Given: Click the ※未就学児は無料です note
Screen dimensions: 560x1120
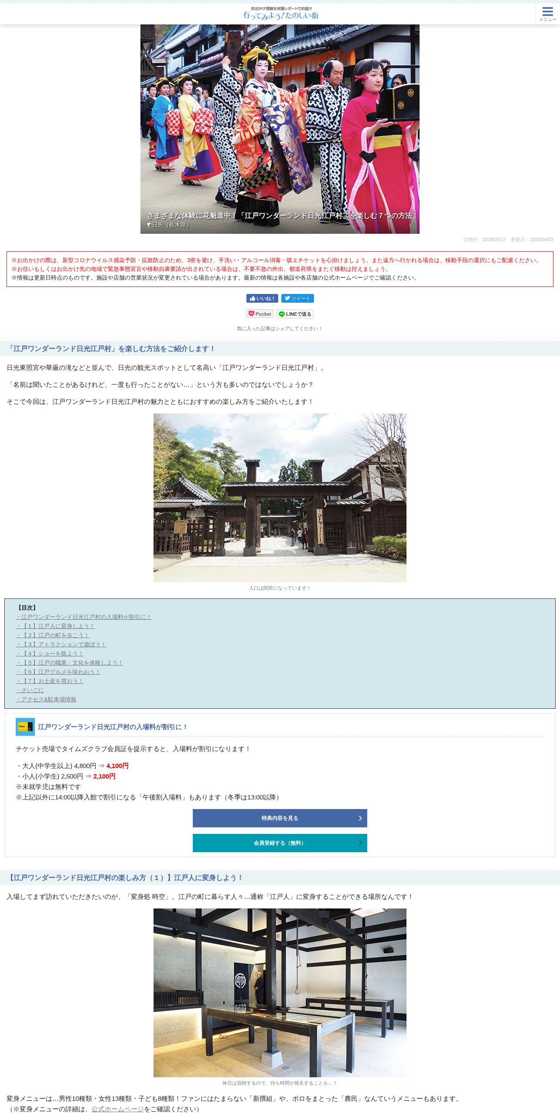Looking at the screenshot, I should [x=48, y=787].
